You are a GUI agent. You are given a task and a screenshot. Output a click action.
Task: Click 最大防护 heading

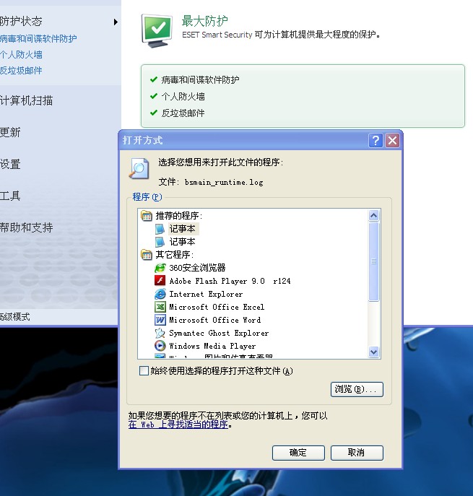tap(204, 21)
